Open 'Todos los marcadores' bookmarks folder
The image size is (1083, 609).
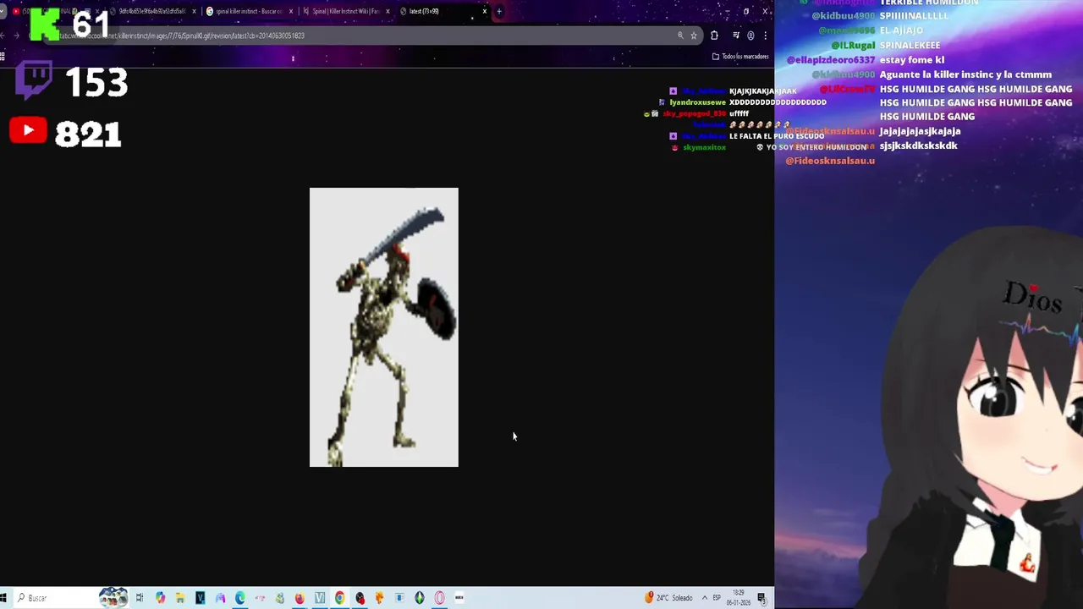tap(740, 57)
